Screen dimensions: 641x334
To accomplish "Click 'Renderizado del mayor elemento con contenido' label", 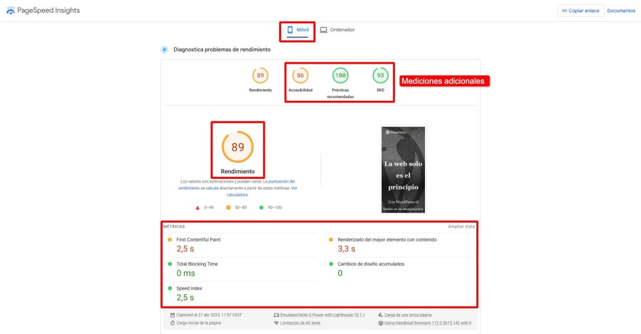I will 387,240.
